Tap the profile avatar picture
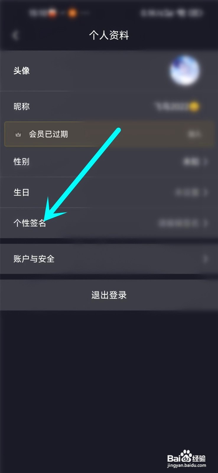 pyautogui.click(x=185, y=70)
